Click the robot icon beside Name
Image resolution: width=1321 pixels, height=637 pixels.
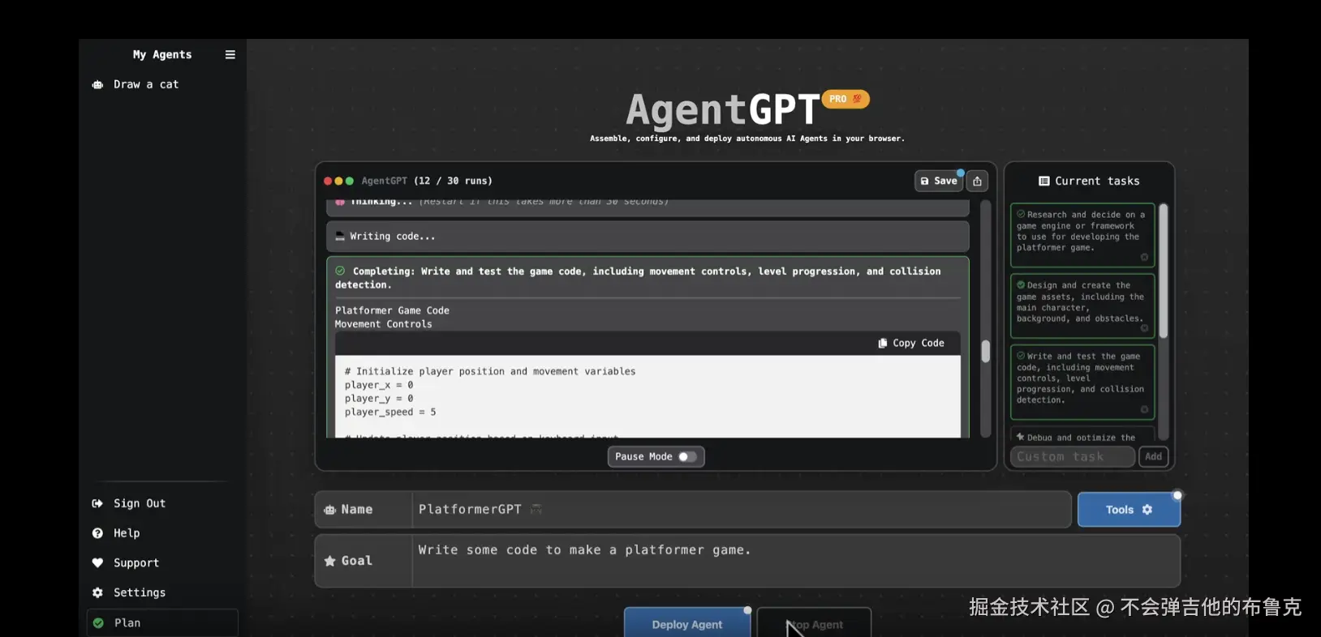pos(329,510)
